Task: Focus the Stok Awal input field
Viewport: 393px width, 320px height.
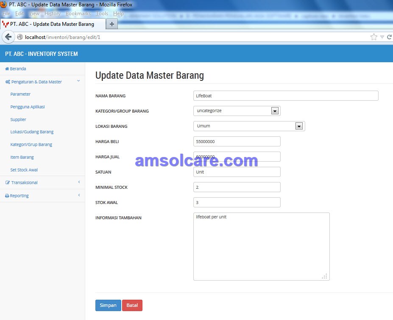Action: point(237,202)
